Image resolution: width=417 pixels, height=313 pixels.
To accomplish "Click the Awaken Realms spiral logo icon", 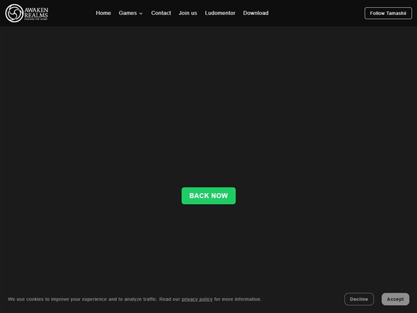I will [14, 13].
